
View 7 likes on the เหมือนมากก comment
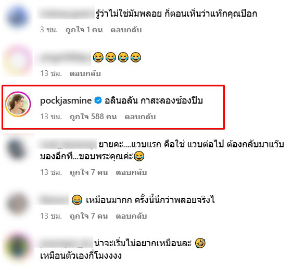click(x=89, y=216)
